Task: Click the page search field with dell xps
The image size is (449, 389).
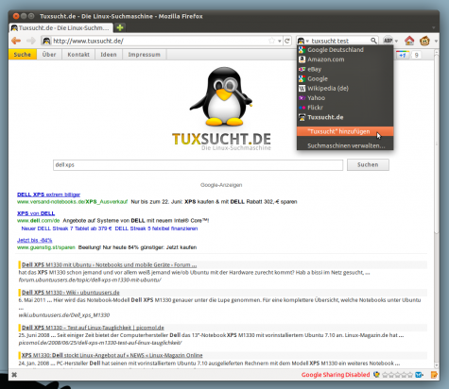Action: click(198, 165)
